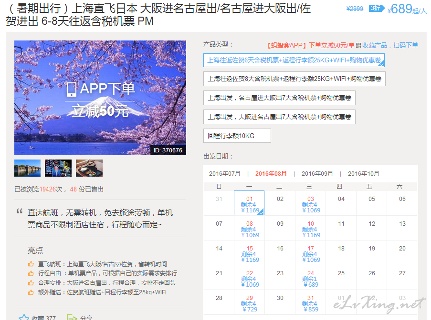431x320 pixels.
Task: Click the phone icon on APP下单 banner
Action: click(x=72, y=89)
